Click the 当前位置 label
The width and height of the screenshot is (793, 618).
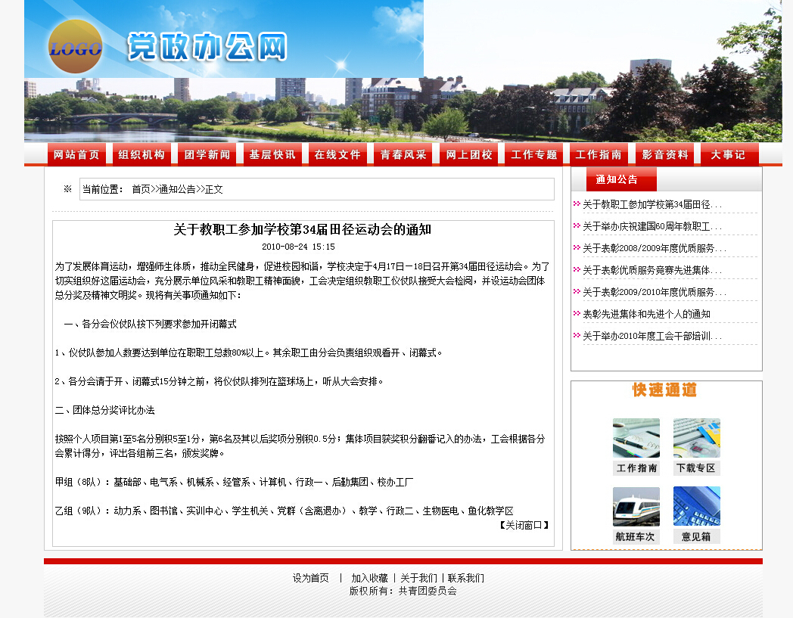pyautogui.click(x=103, y=189)
